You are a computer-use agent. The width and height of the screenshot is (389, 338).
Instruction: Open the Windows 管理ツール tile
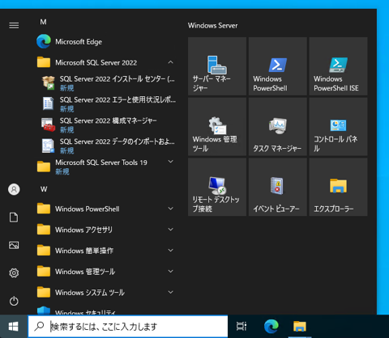click(x=217, y=127)
